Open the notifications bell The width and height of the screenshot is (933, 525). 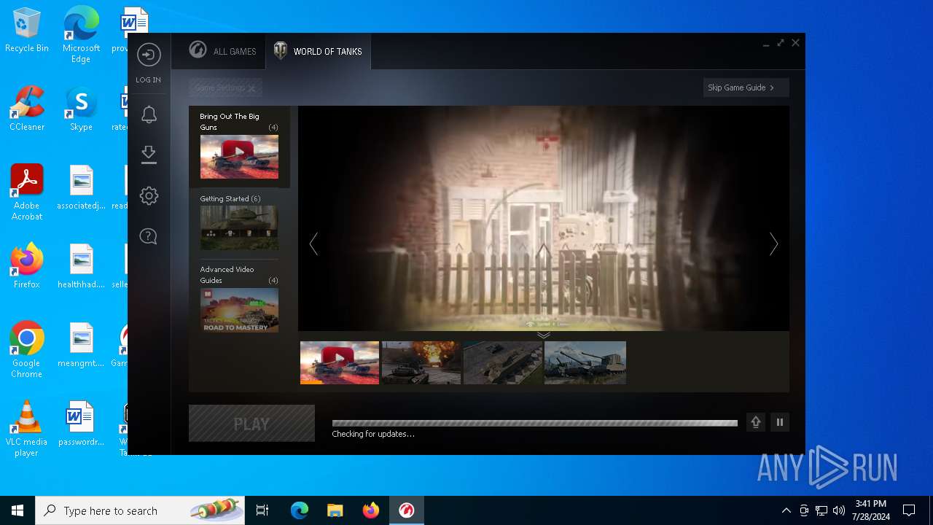pos(149,114)
